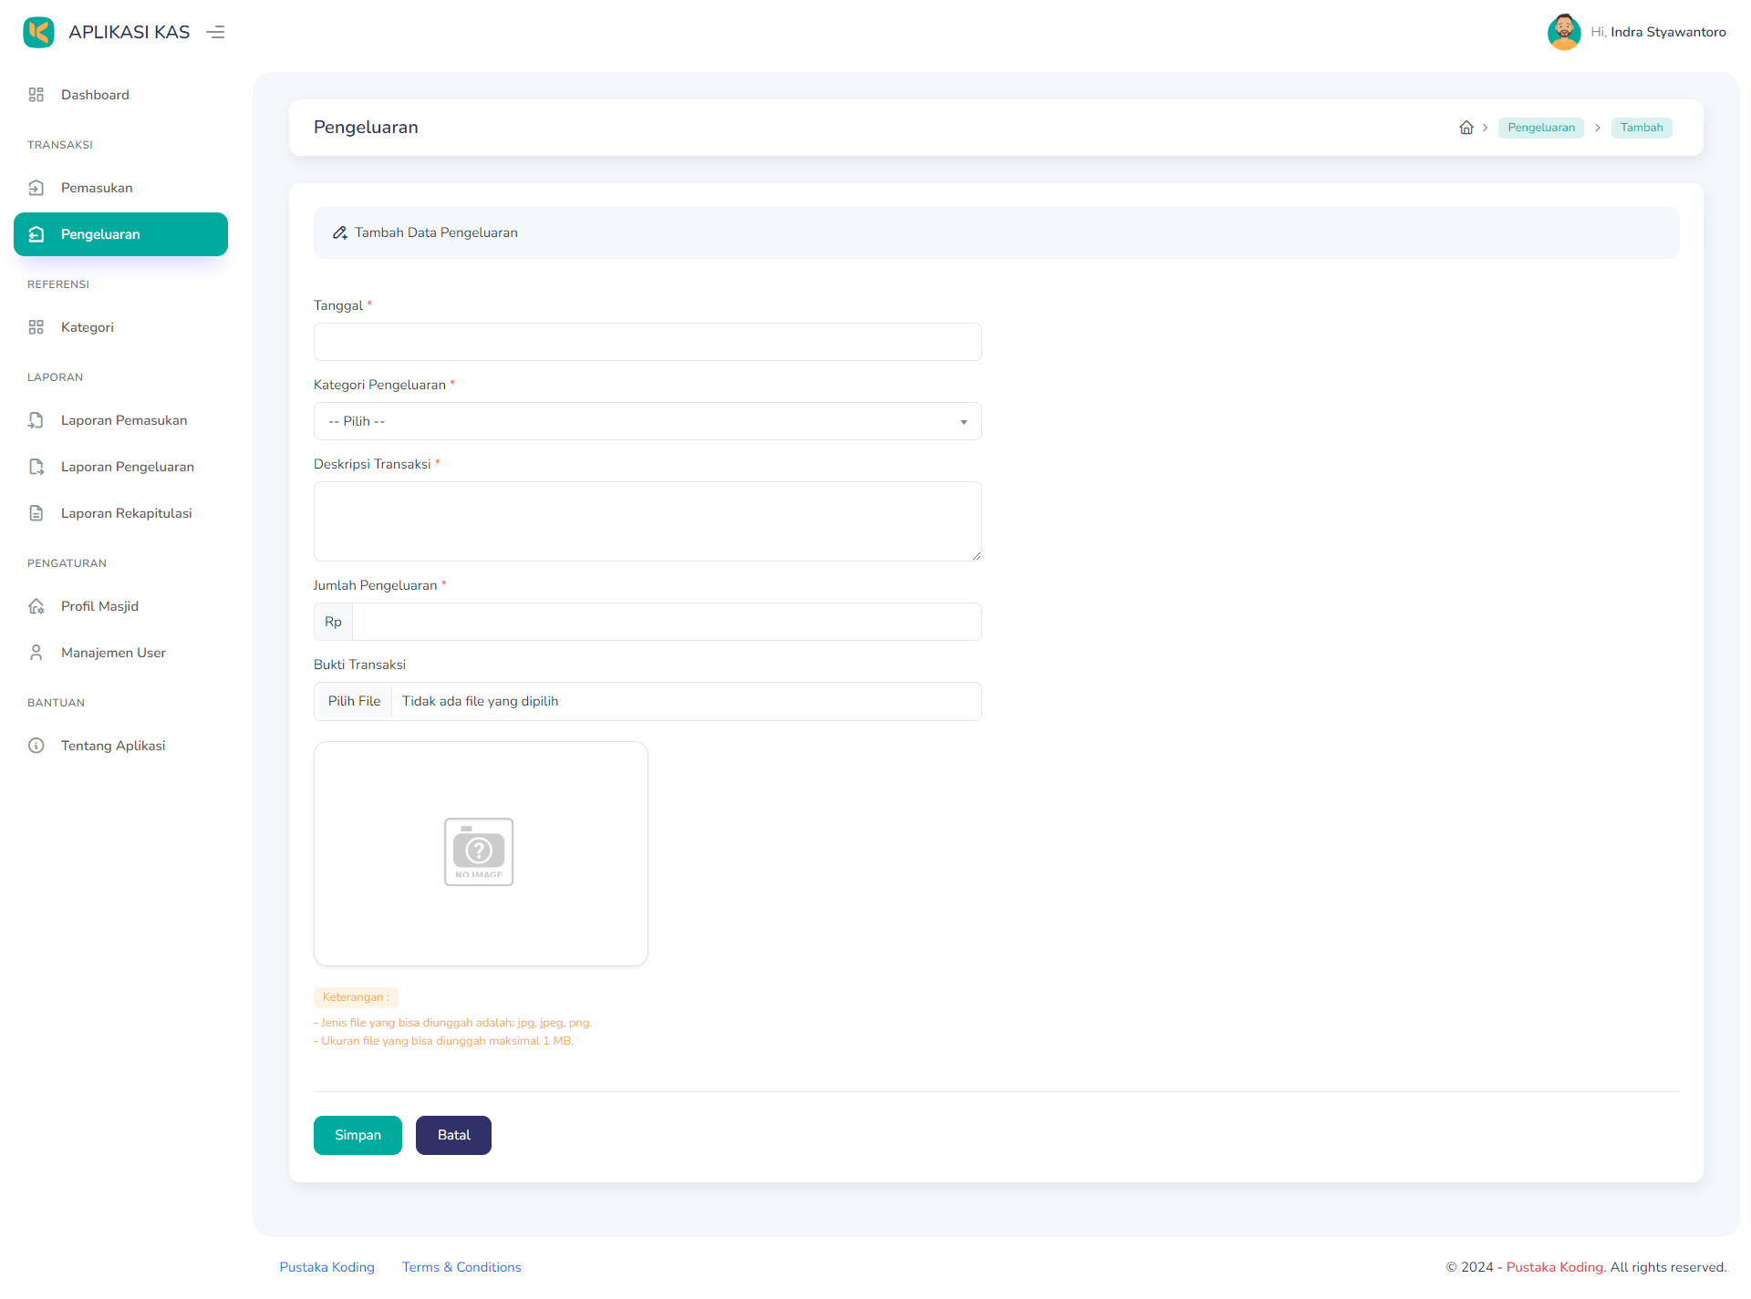The image size is (1751, 1299).
Task: Click the Laporan Rekapitulasi file icon
Action: 36,512
